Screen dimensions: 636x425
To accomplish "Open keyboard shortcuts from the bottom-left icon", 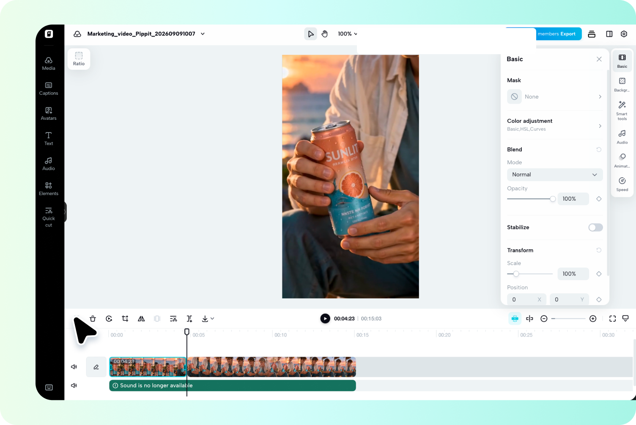I will pyautogui.click(x=49, y=387).
